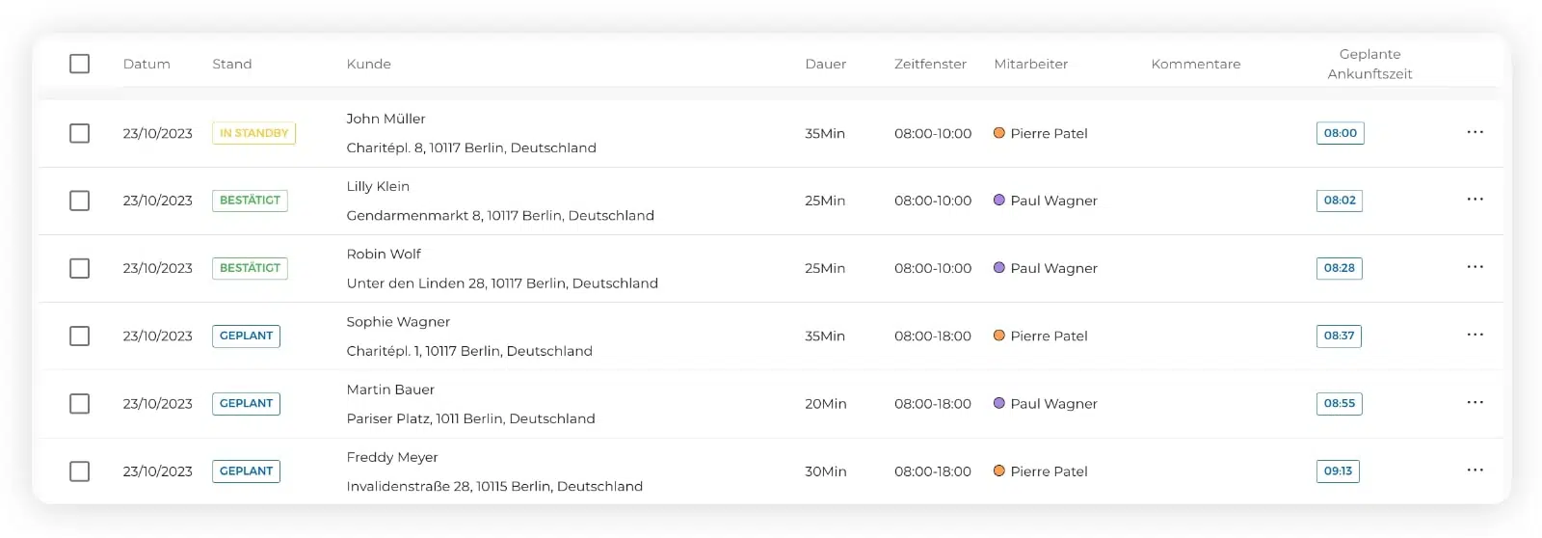Click customer name Freddy Meyer
The height and width of the screenshot is (538, 1542).
click(392, 457)
